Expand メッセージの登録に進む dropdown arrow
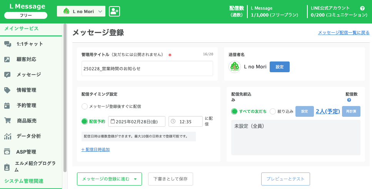The height and width of the screenshot is (189, 372). pos(135,179)
